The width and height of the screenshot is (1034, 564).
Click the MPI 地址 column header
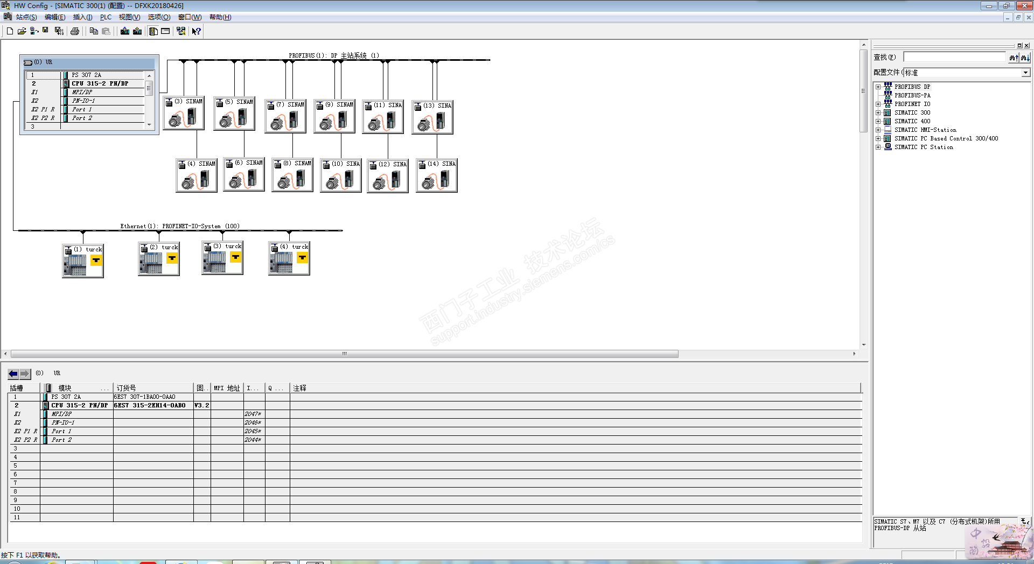click(x=227, y=388)
